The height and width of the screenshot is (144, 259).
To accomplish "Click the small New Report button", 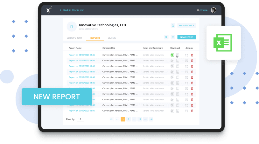I will (x=186, y=37).
